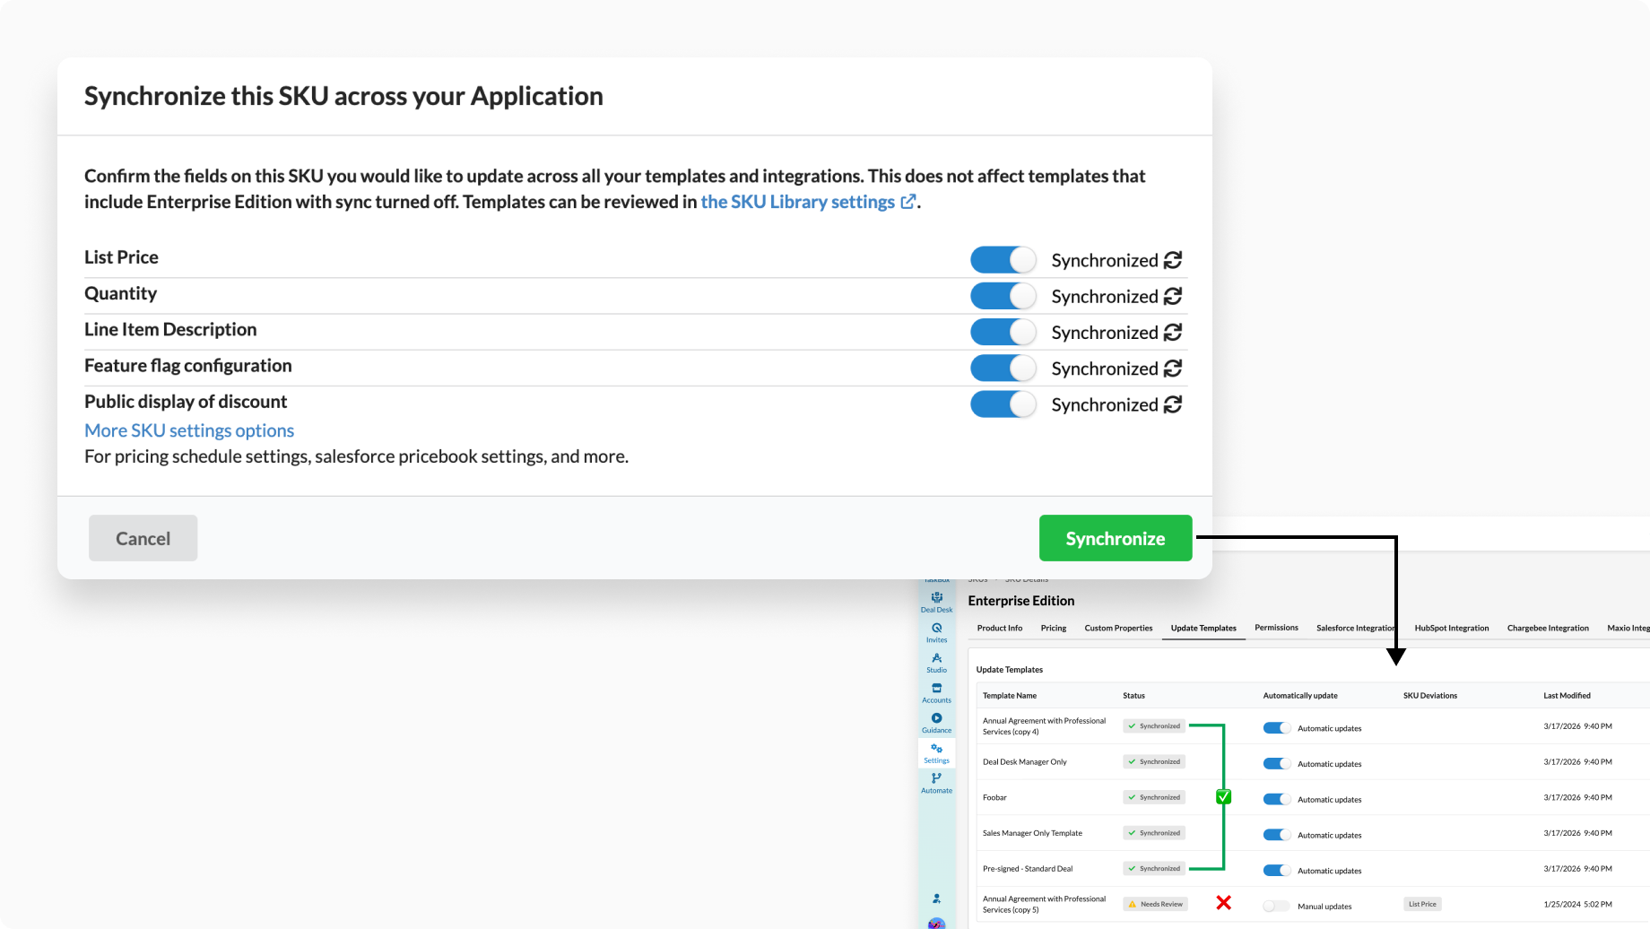
Task: Switch to the HubSpot Integration tab
Action: click(1451, 628)
